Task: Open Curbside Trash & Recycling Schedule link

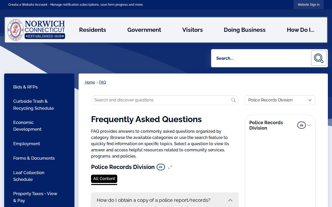Action: 34,105
